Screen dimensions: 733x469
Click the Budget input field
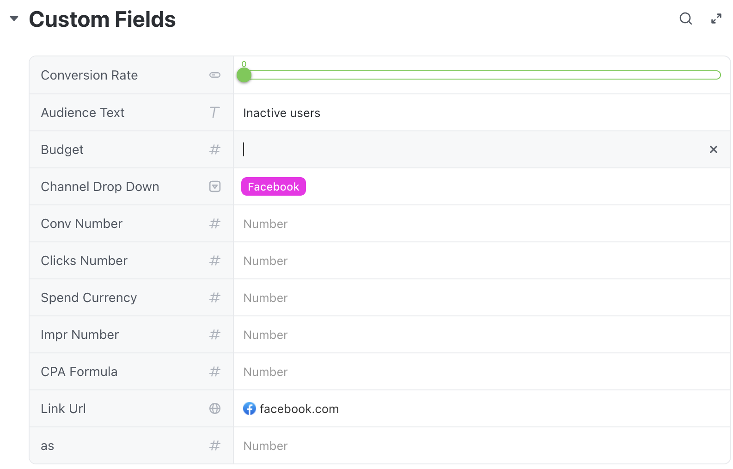click(462, 149)
